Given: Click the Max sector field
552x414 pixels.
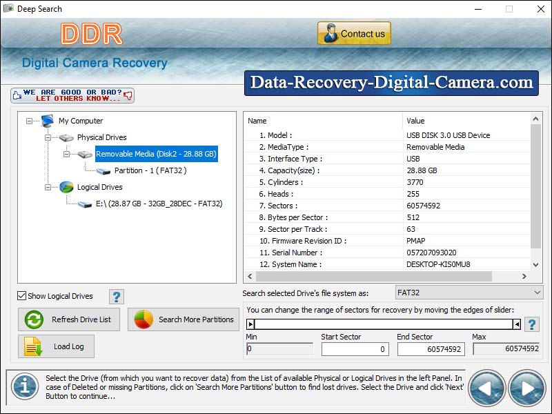Looking at the screenshot, I should 506,349.
